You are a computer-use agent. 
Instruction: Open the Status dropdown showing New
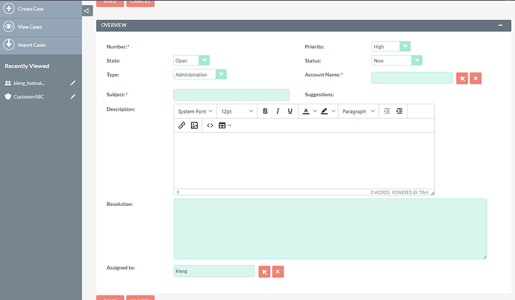point(396,60)
